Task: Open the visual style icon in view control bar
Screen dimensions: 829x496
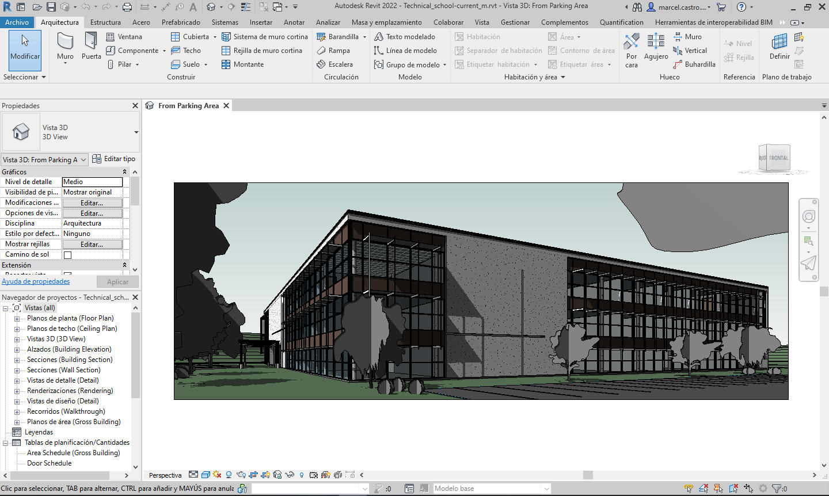Action: point(206,475)
